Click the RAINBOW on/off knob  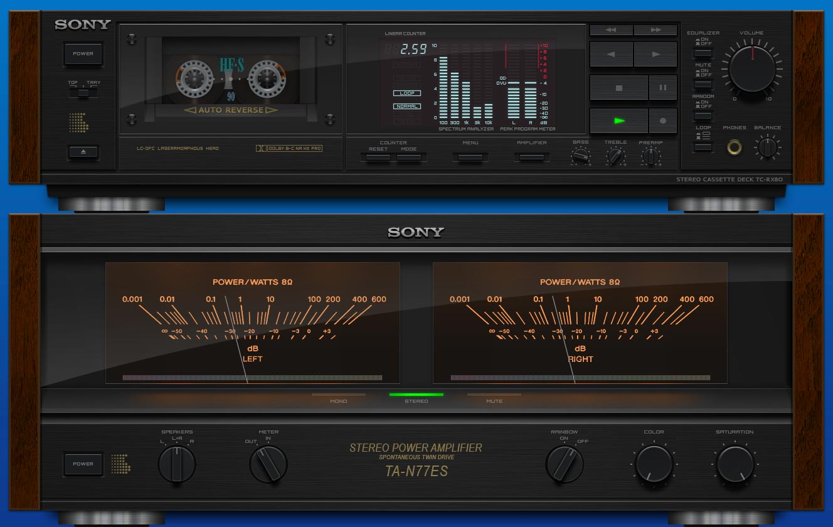click(565, 464)
